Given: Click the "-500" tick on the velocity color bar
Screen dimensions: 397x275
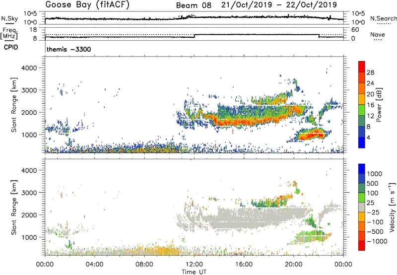Looking at the screenshot, I should click(x=375, y=231).
